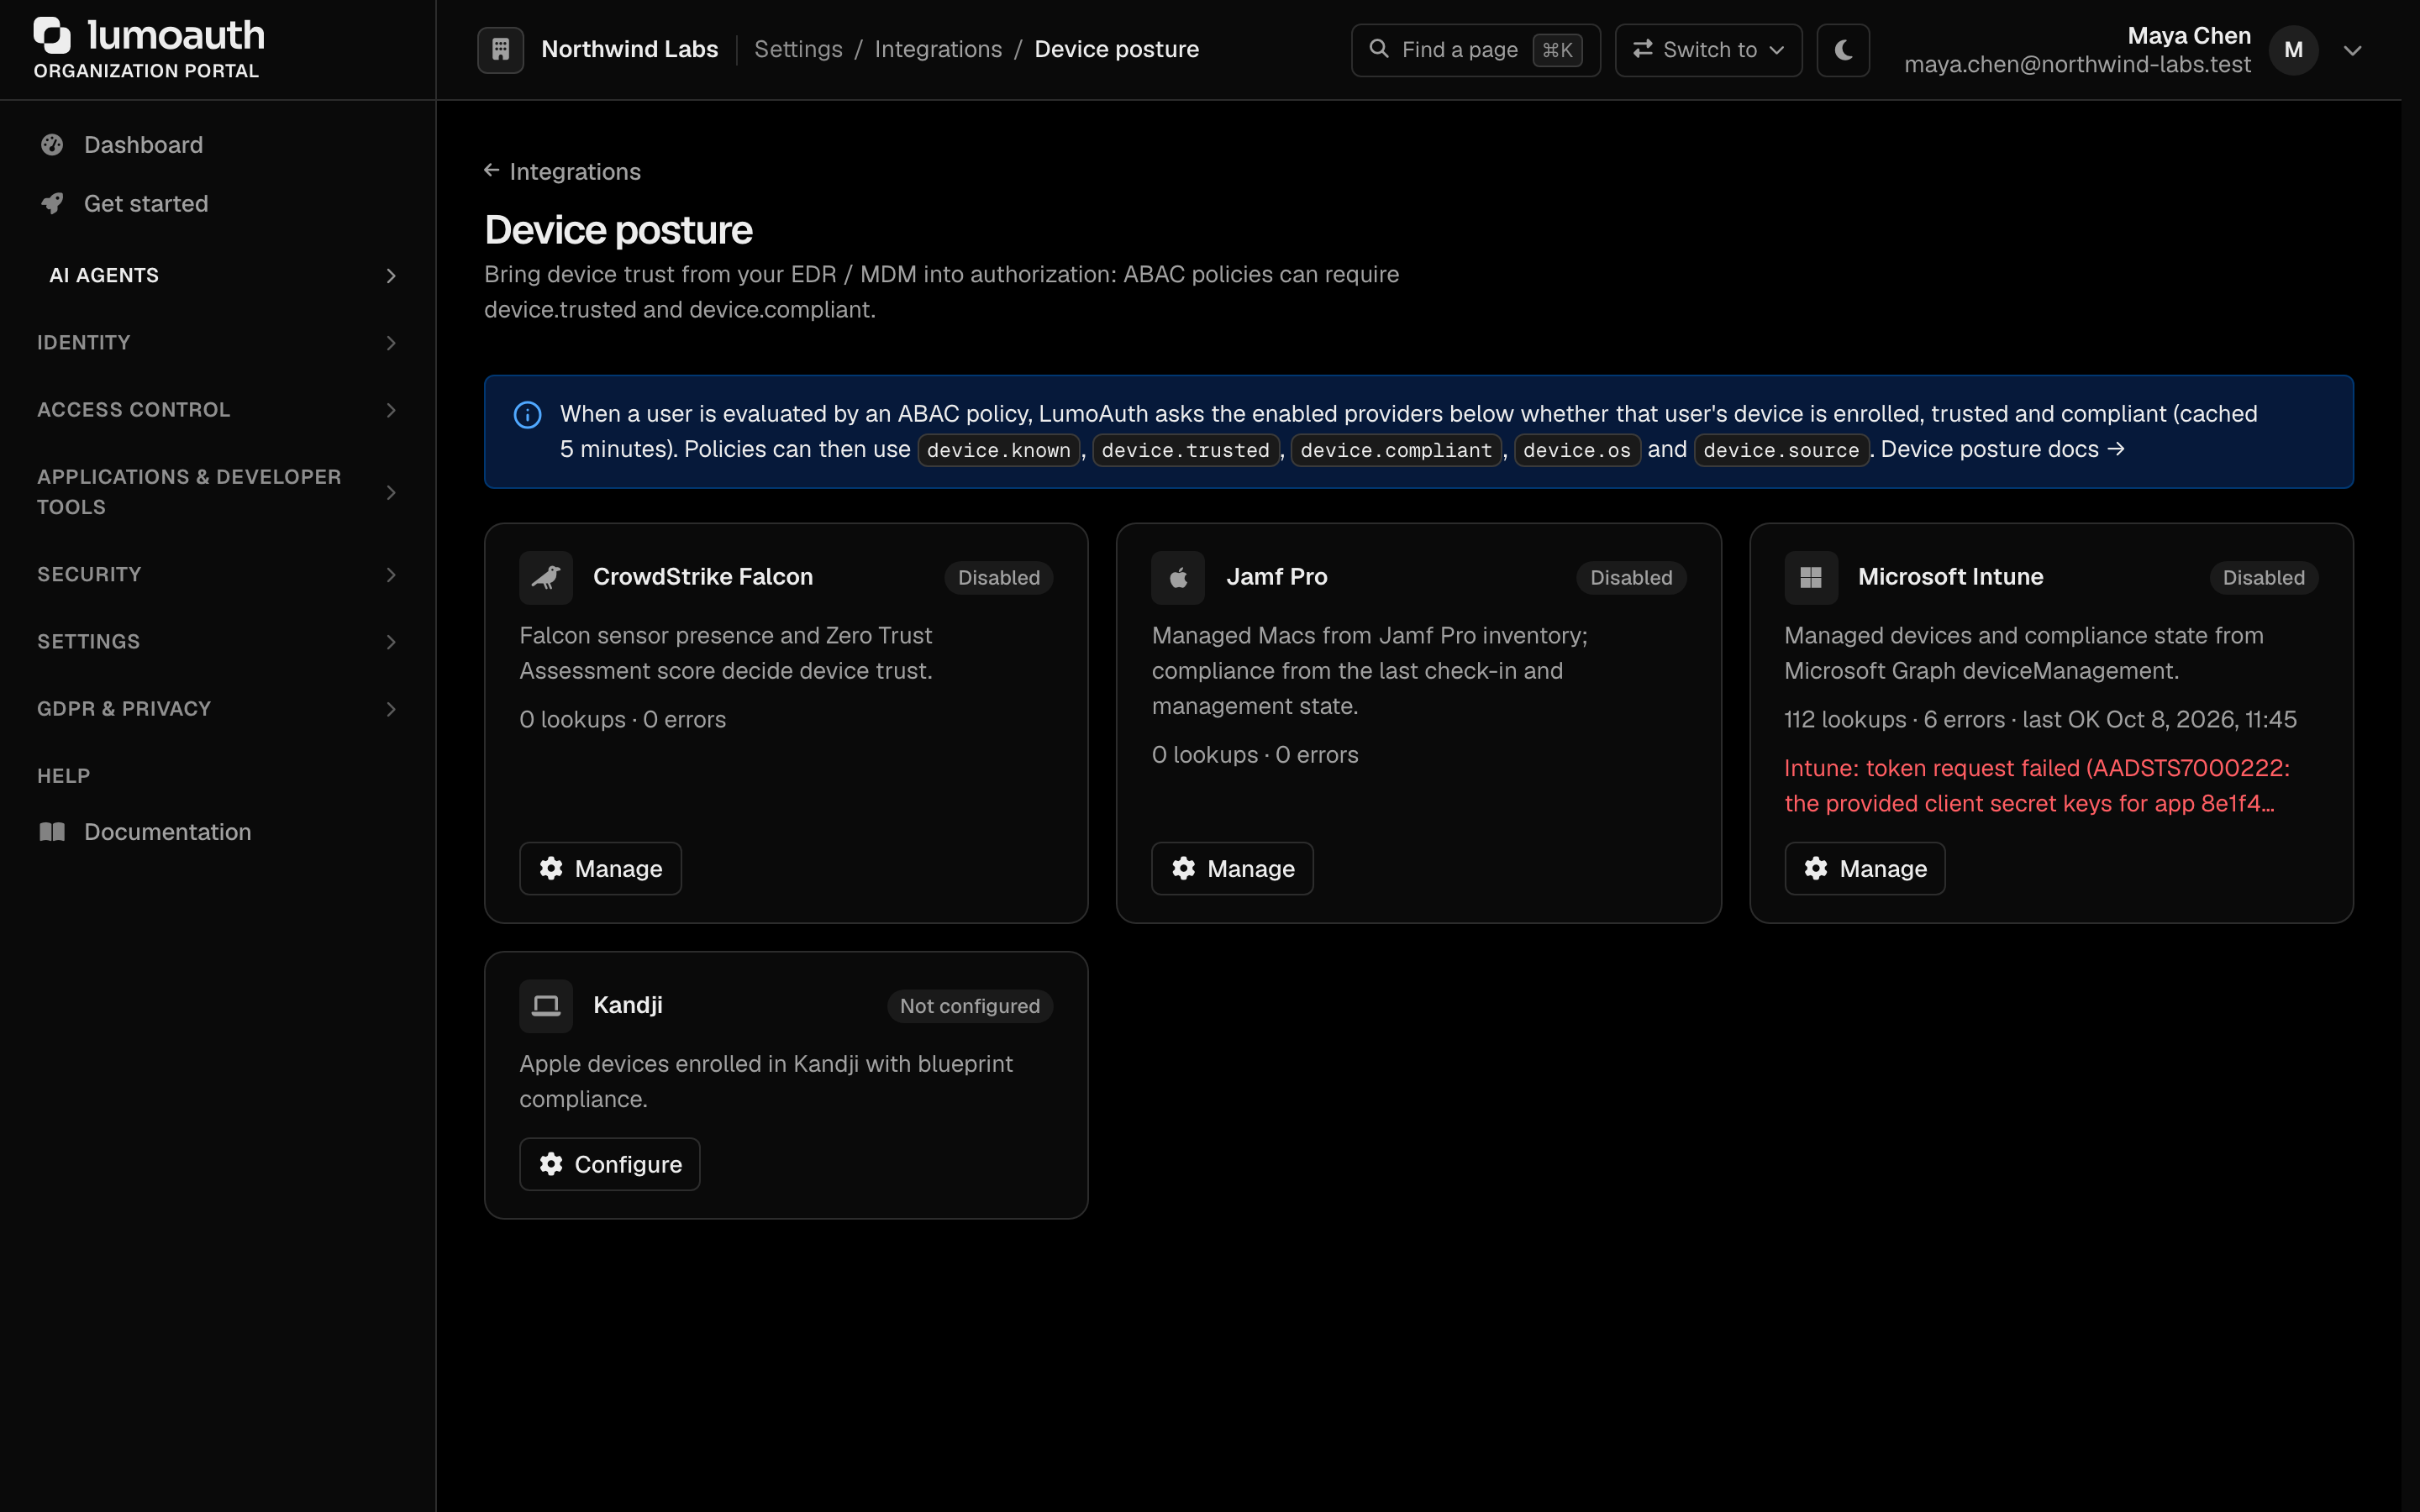Open the user account menu chevron

click(x=2352, y=50)
